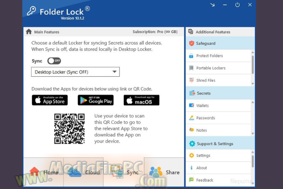Open the Desktop Locker (Sync: OFF) dropdown
Screen dimensions: 283x189
click(x=75, y=72)
